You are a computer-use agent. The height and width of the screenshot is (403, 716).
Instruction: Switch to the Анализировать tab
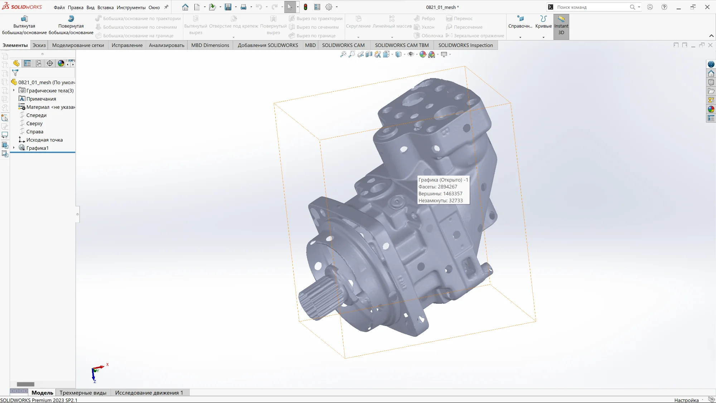(166, 45)
